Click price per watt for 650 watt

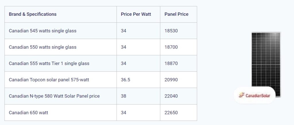[x=123, y=113]
